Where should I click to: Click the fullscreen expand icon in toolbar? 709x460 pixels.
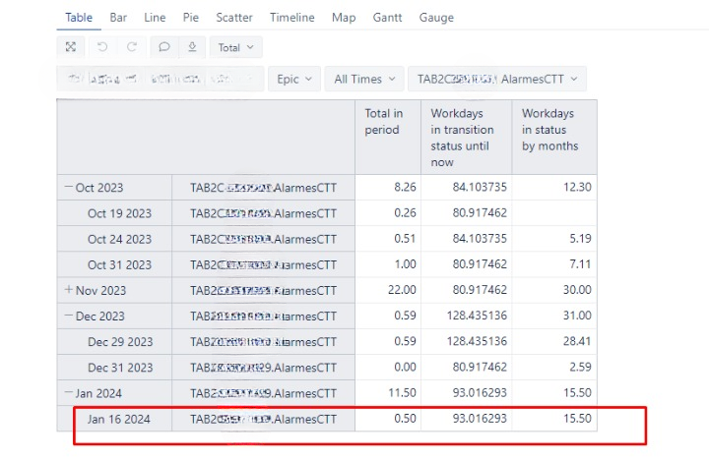(71, 47)
